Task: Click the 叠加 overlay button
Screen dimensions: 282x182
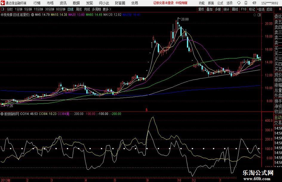Action: coord(209,9)
